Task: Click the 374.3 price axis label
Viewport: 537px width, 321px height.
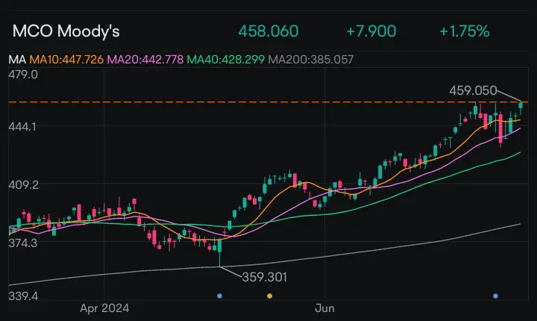Action: pyautogui.click(x=23, y=243)
